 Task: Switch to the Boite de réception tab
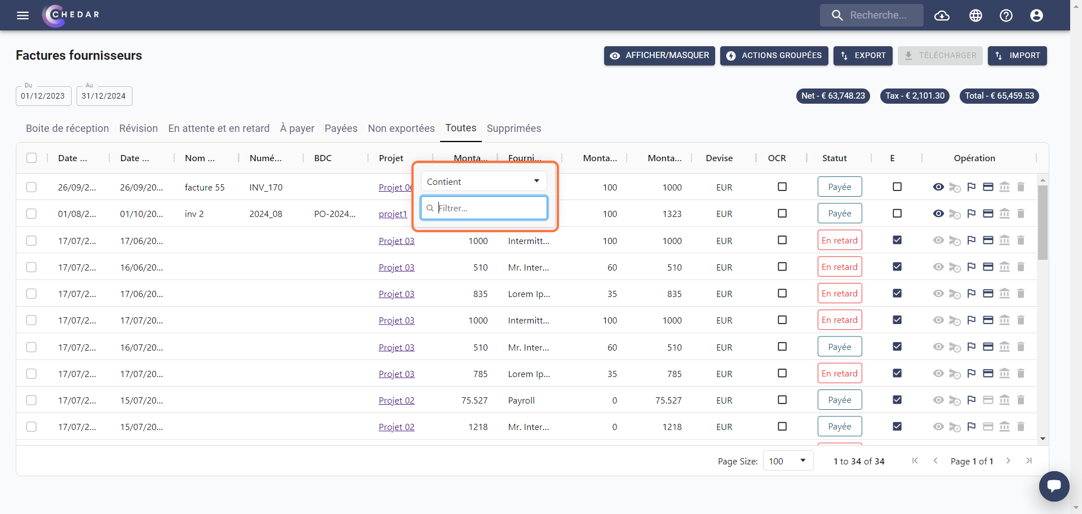pyautogui.click(x=67, y=128)
